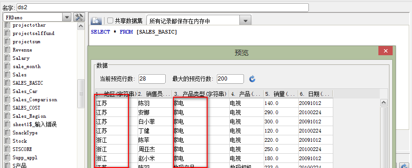Select the Revenue table

(23, 50)
